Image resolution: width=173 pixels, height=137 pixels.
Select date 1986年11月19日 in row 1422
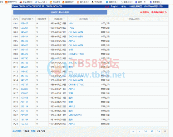pyautogui.click(x=57, y=115)
